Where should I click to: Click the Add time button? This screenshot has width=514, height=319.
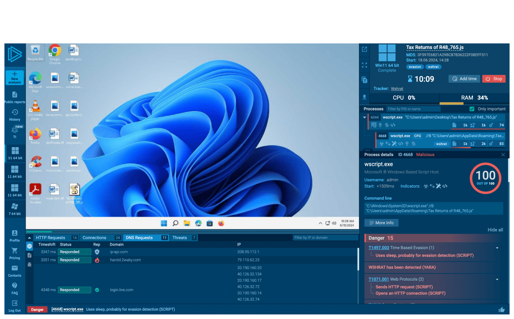(x=464, y=79)
